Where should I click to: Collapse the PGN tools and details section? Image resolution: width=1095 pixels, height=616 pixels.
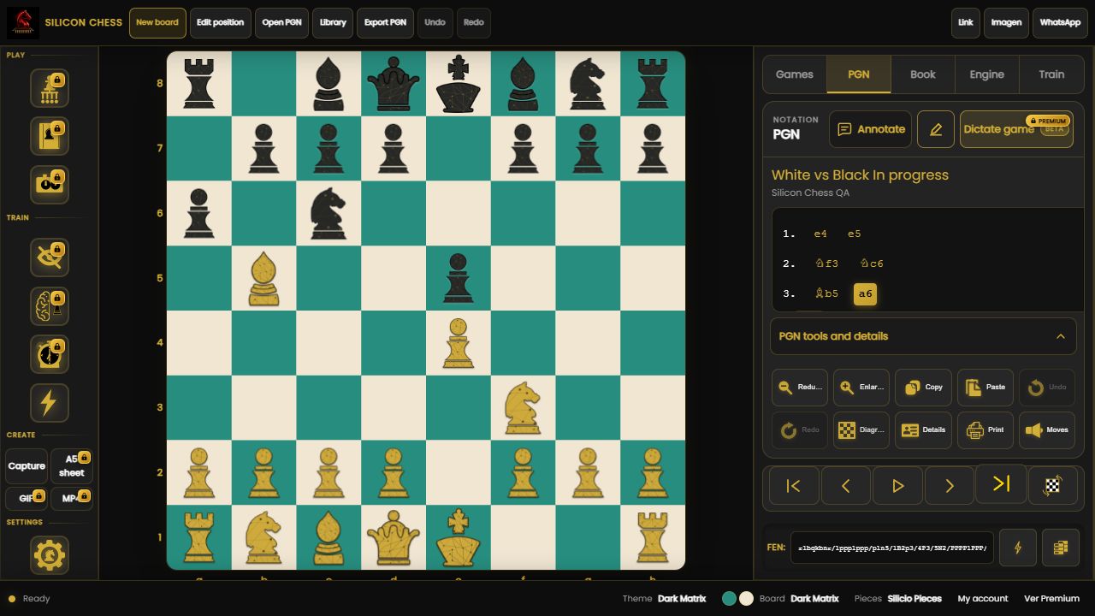click(923, 336)
